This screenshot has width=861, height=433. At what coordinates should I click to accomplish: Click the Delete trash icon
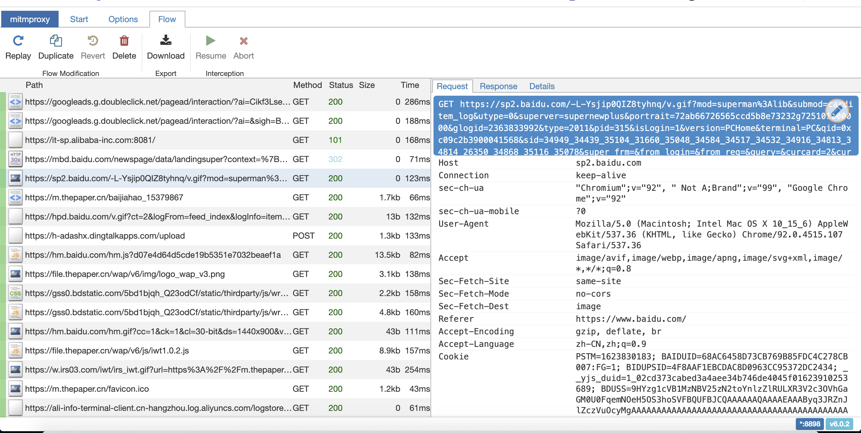point(124,41)
